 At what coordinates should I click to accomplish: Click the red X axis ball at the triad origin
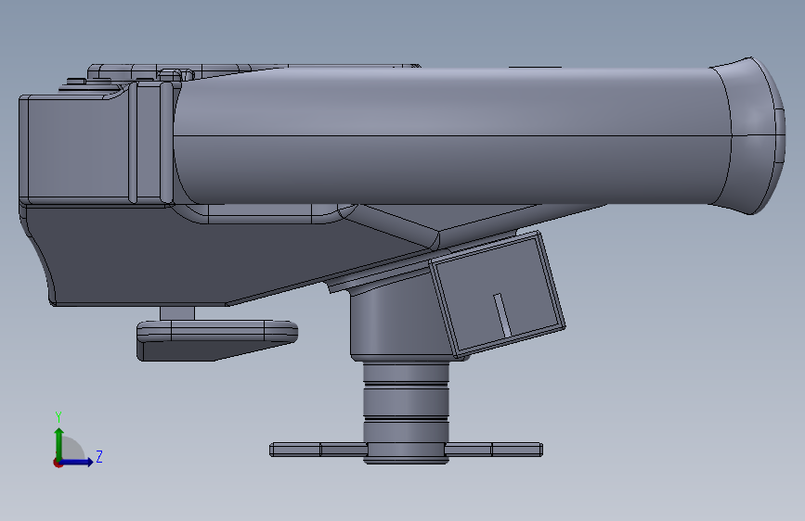pos(58,463)
